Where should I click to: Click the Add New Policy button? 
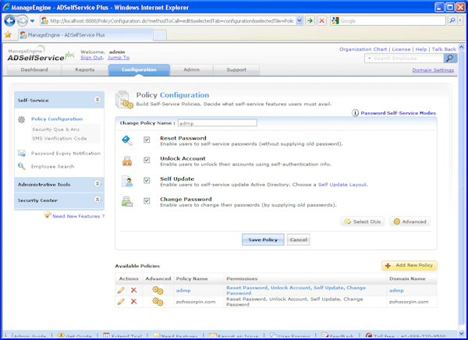coord(409,265)
